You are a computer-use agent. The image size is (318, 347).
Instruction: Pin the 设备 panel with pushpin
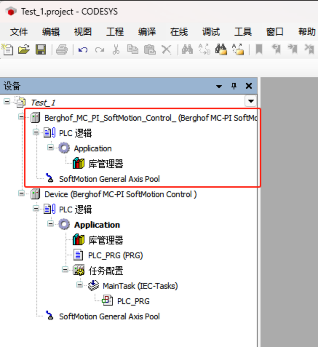coord(234,86)
